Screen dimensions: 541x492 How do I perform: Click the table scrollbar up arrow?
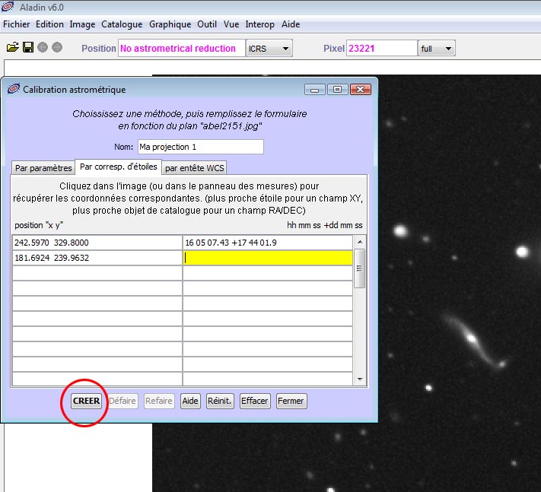360,242
